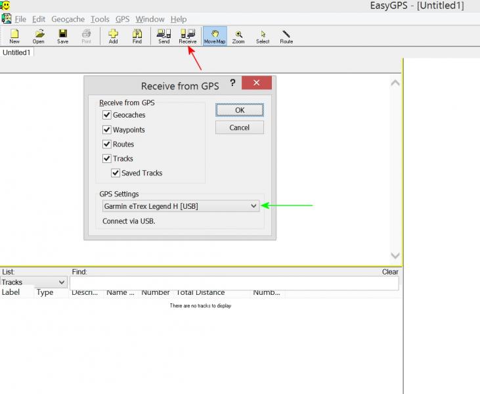
Task: Open the Help menu
Action: [179, 19]
